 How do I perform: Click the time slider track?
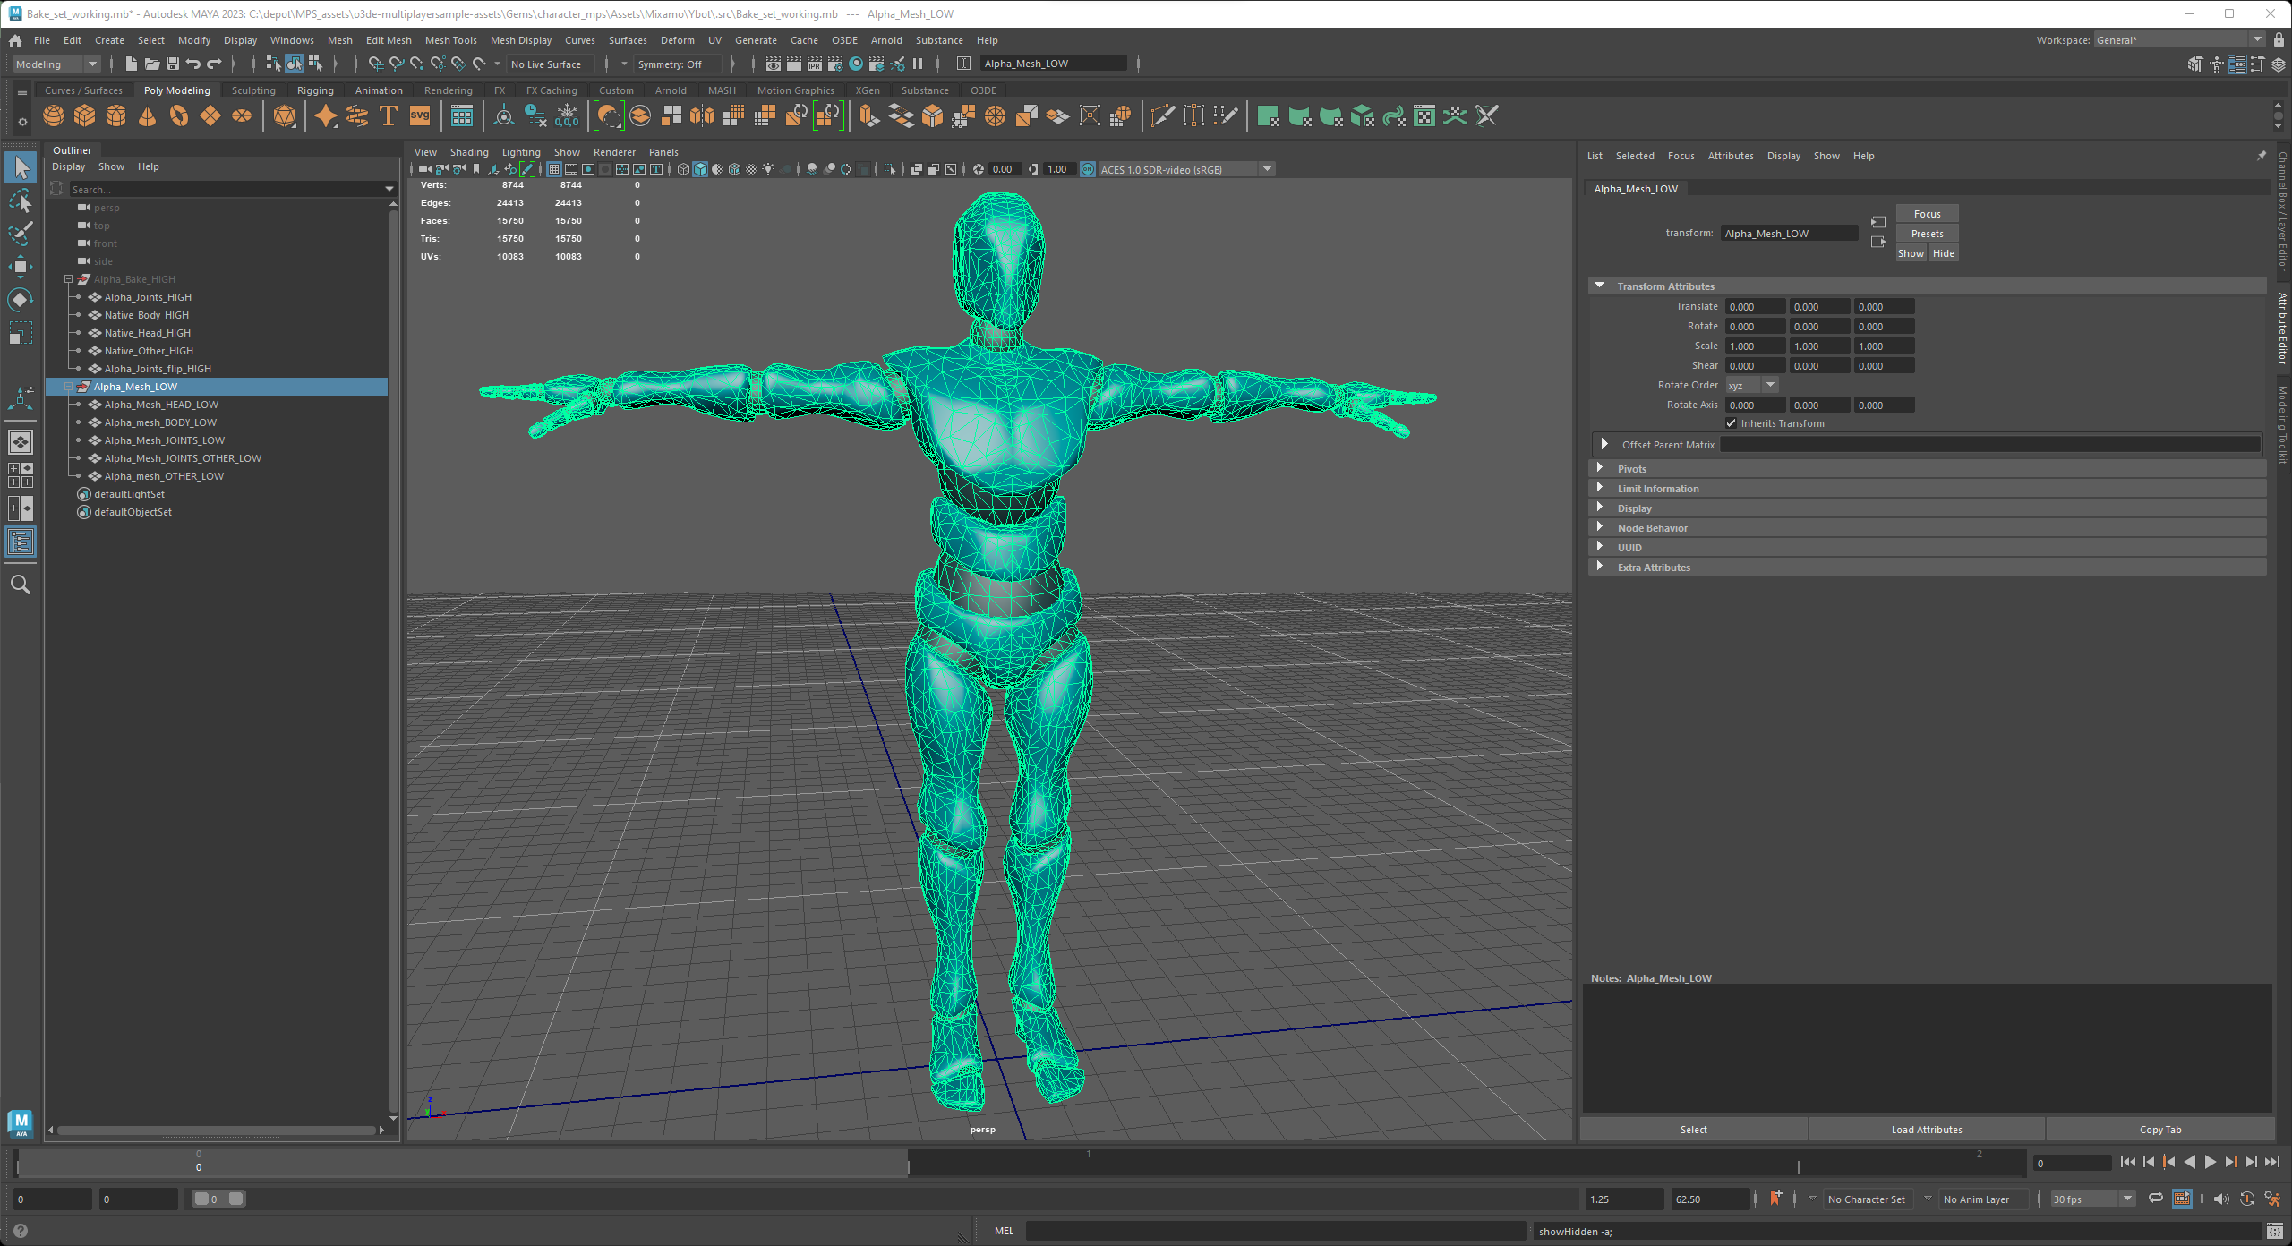coord(1021,1163)
